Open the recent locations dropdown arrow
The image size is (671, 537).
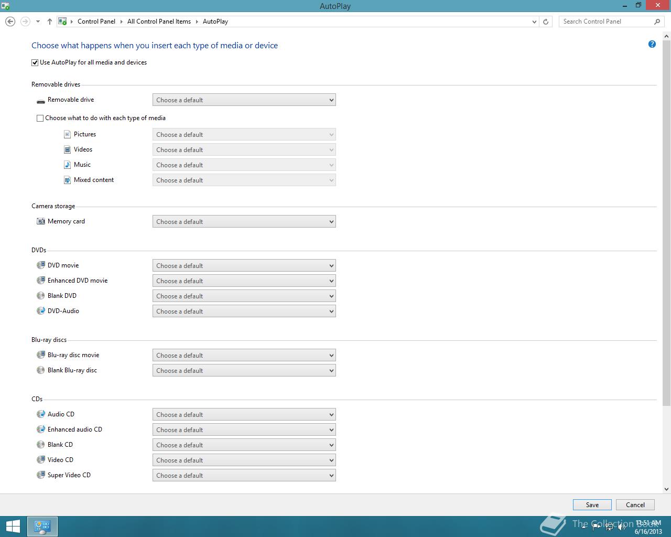point(38,22)
